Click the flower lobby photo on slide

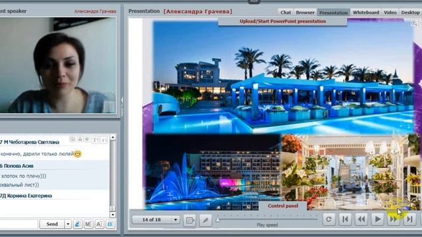pyautogui.click(x=351, y=172)
